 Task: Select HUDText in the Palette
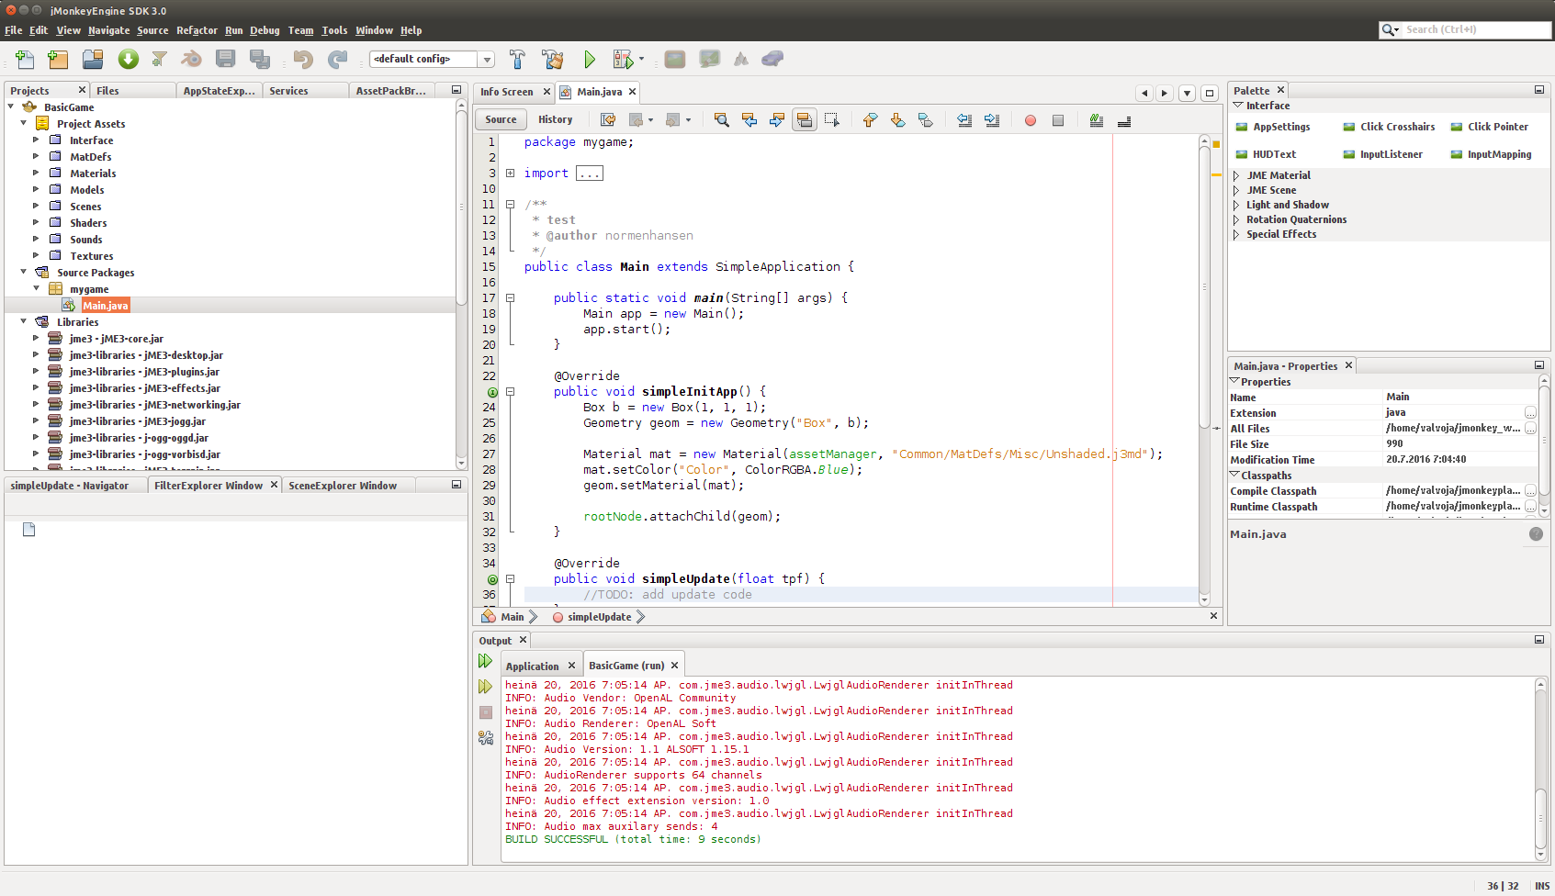[x=1274, y=154]
